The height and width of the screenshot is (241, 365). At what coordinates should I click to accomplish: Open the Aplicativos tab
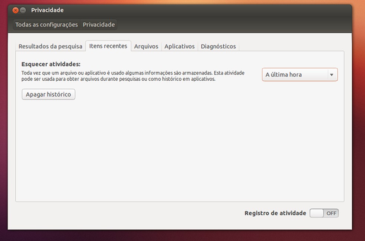[x=180, y=46]
